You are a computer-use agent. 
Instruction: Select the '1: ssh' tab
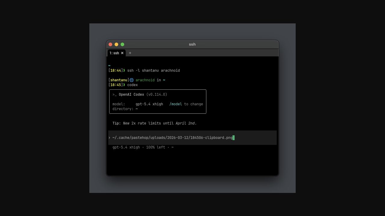coord(117,53)
